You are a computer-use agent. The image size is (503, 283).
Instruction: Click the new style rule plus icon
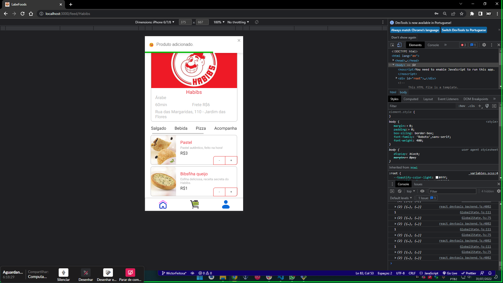(480, 106)
